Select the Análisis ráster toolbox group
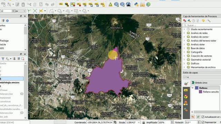This screenshot has height=124, width=221. [198, 44]
